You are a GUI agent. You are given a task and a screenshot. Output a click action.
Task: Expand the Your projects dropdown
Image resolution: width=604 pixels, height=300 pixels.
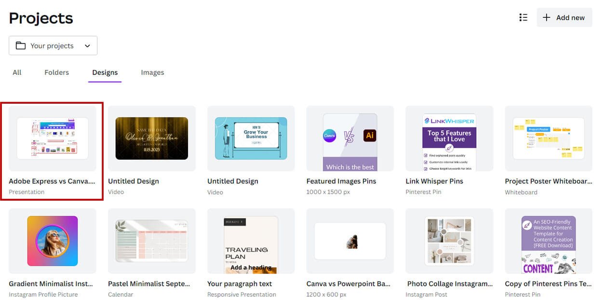[x=87, y=45]
